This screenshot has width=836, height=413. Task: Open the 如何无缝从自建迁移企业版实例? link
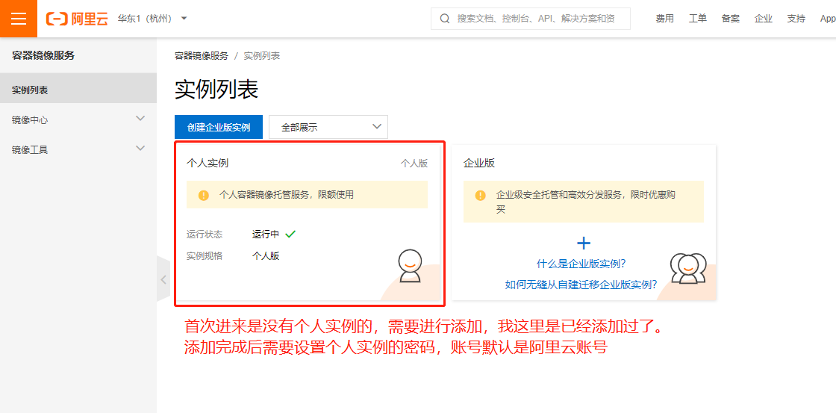click(581, 285)
